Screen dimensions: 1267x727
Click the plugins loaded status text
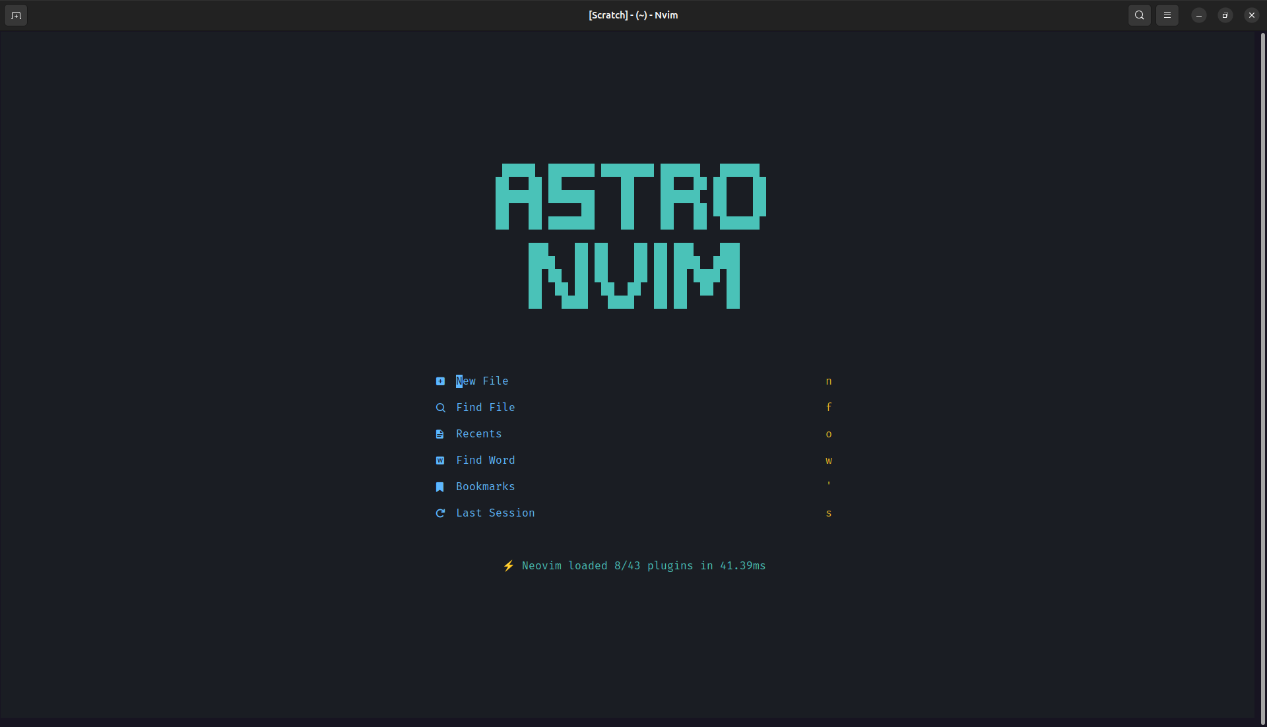[x=644, y=566]
